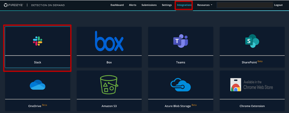Viewport: 289px width, 113px height.
Task: Click the Detection On Demand title text
Action: pos(48,5)
